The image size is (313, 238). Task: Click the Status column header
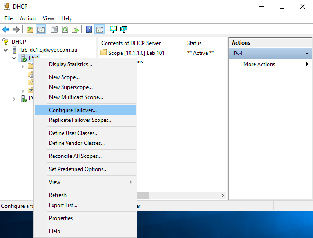click(x=194, y=43)
